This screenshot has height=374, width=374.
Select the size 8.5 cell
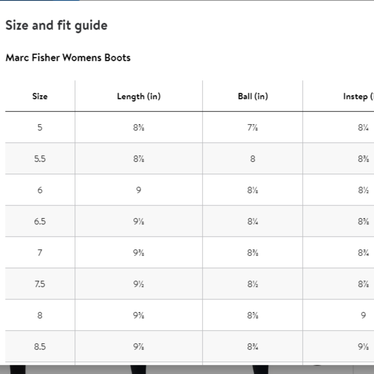pos(40,347)
